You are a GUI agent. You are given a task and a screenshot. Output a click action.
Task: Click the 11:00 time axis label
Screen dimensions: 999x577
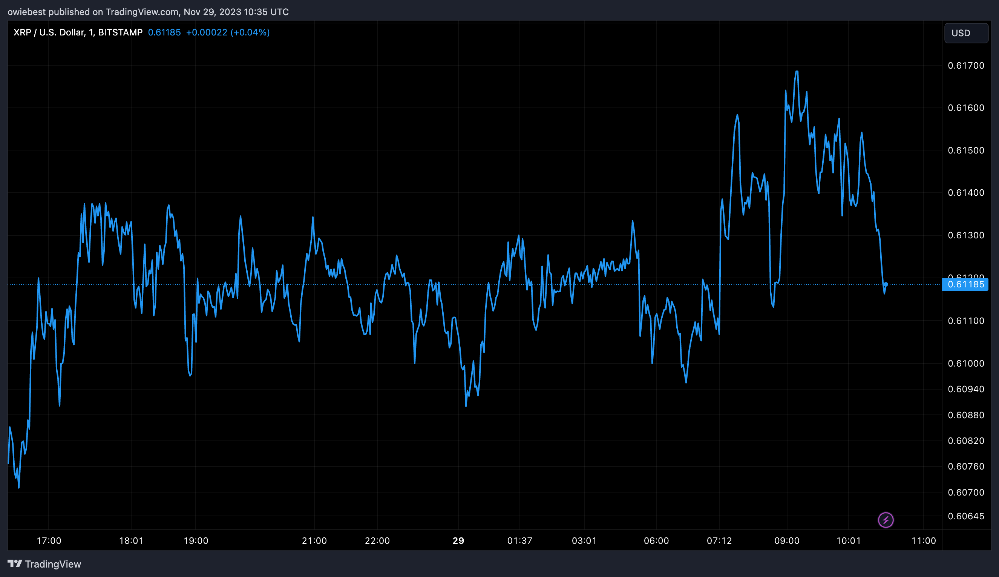(923, 540)
